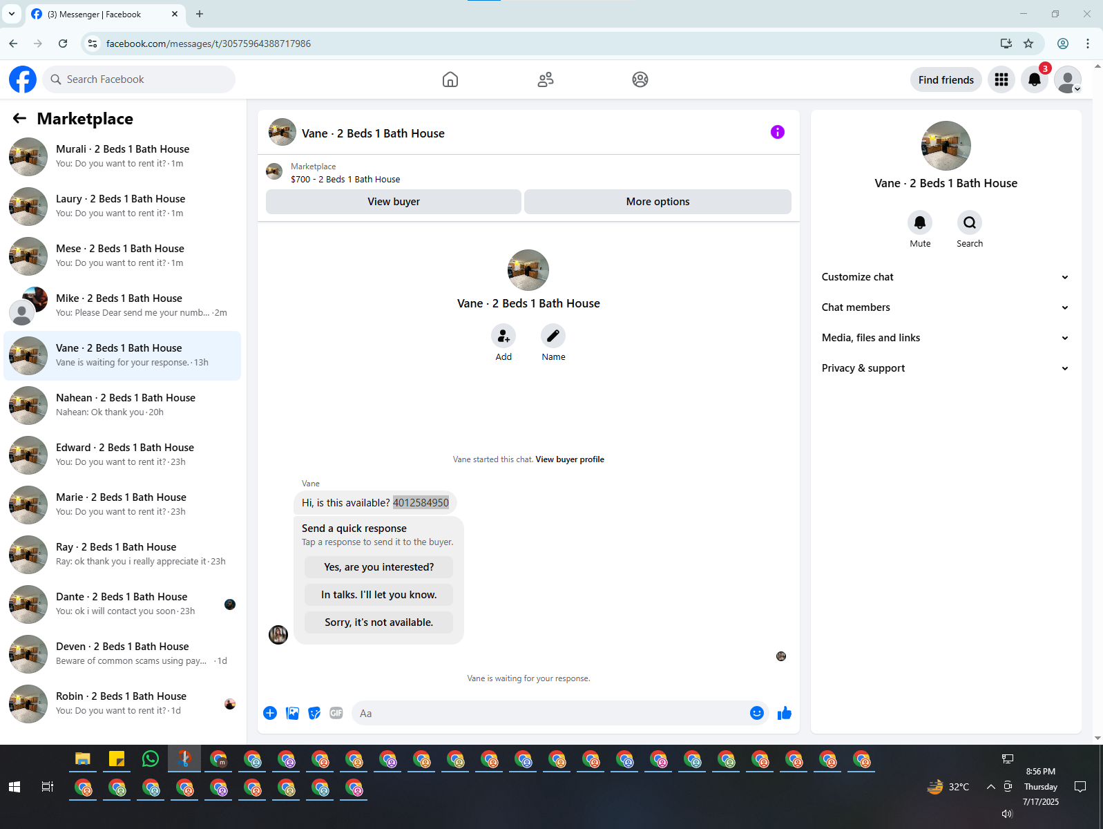Screen dimensions: 1103x829
Task: Open the tab search dropdown in Chrome
Action: click(x=12, y=14)
